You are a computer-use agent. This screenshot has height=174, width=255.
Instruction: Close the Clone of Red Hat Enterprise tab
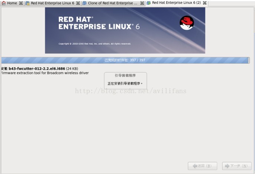(x=142, y=3)
